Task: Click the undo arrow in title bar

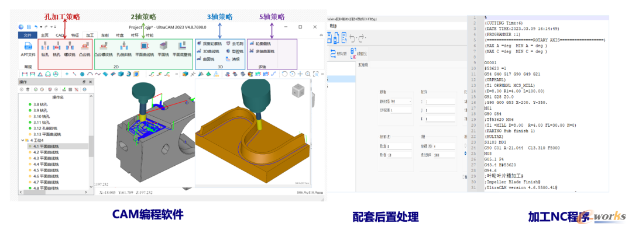Action: point(36,27)
